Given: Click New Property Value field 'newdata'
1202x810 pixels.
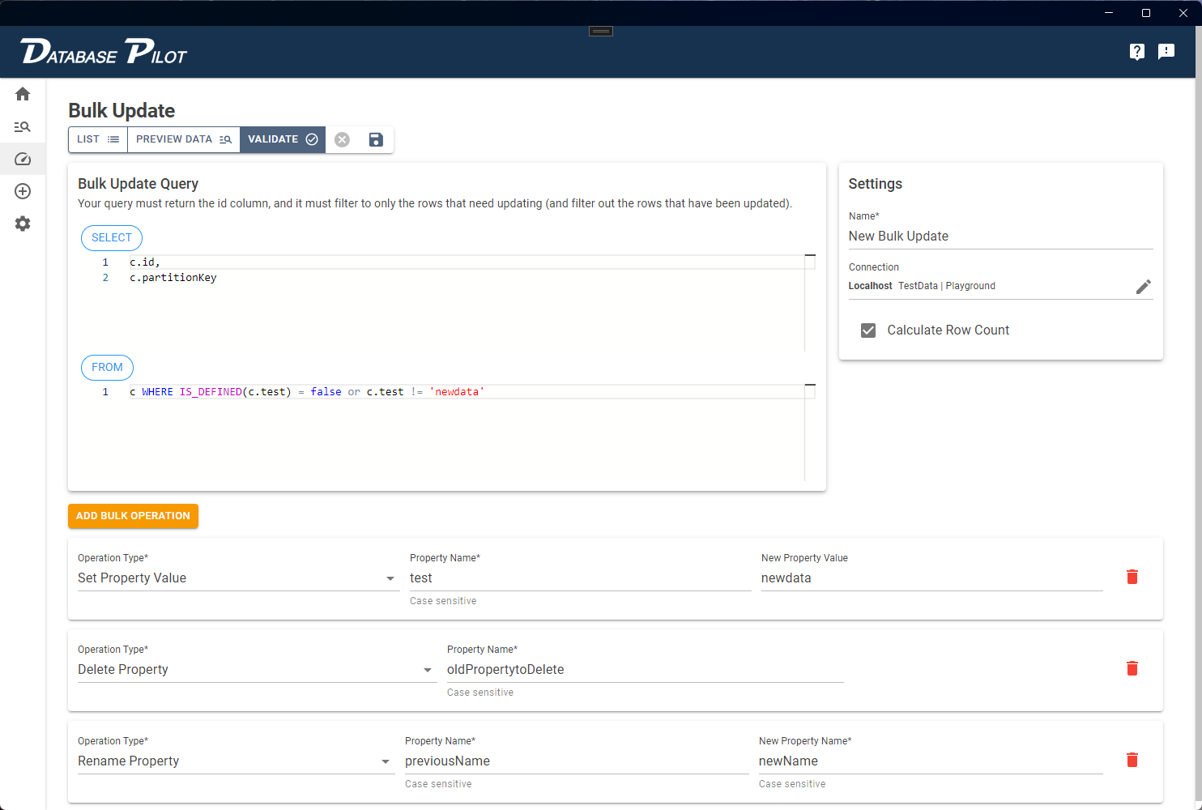Looking at the screenshot, I should click(931, 578).
